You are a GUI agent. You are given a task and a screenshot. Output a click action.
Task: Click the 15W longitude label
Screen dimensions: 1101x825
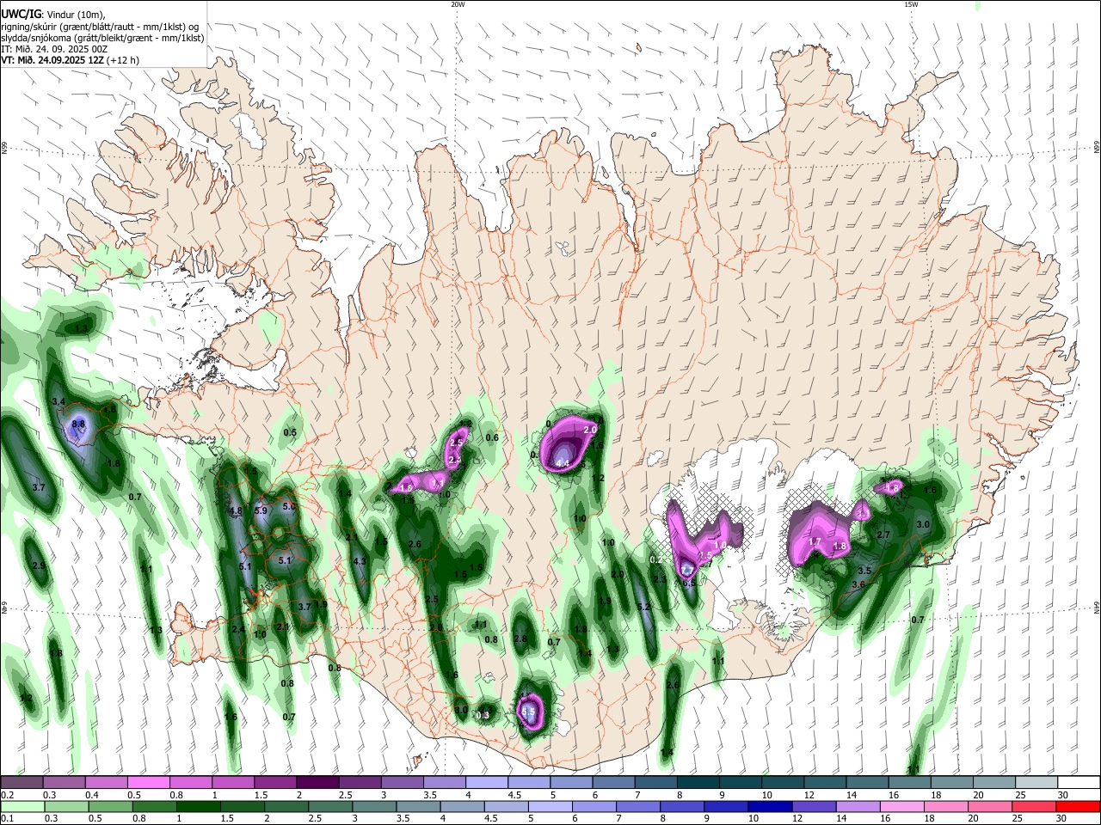pos(911,4)
